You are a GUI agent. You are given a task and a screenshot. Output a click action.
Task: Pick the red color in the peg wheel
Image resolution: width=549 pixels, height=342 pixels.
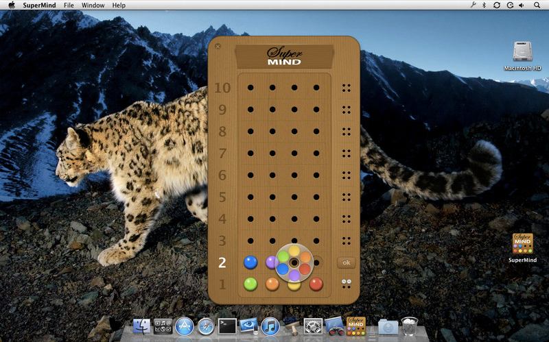[x=305, y=269]
